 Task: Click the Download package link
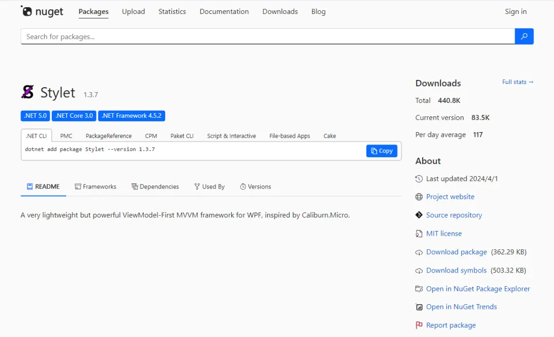(457, 252)
